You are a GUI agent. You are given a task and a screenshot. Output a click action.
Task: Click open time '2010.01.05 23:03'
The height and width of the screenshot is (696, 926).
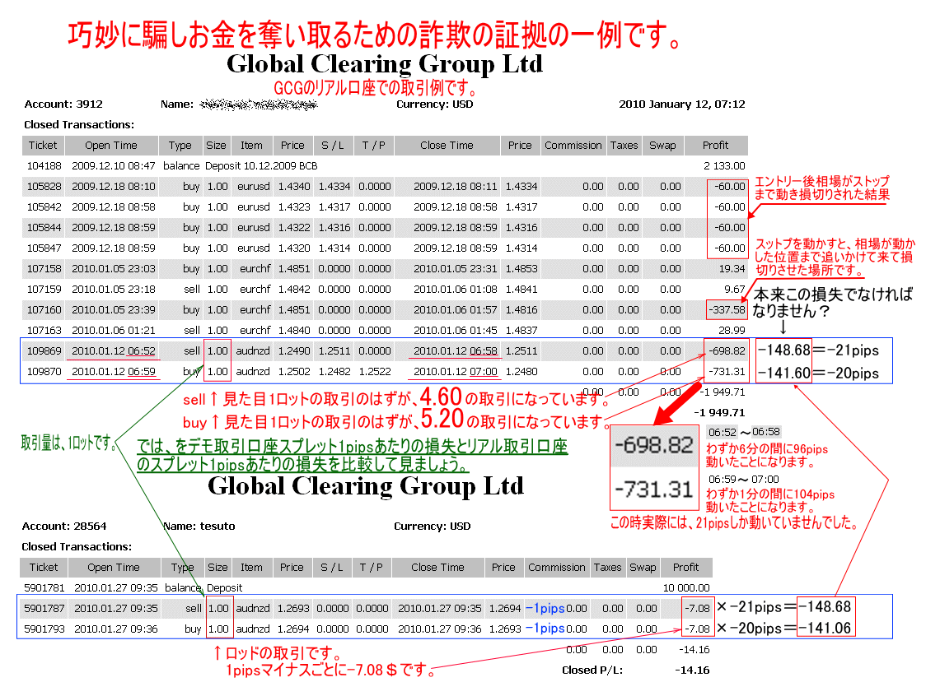tap(114, 269)
